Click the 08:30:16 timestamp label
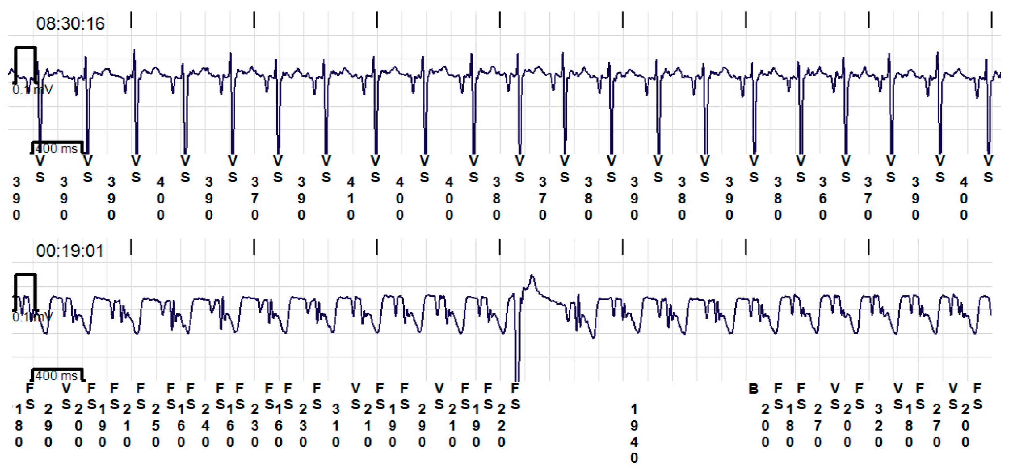The image size is (1013, 471). (70, 23)
